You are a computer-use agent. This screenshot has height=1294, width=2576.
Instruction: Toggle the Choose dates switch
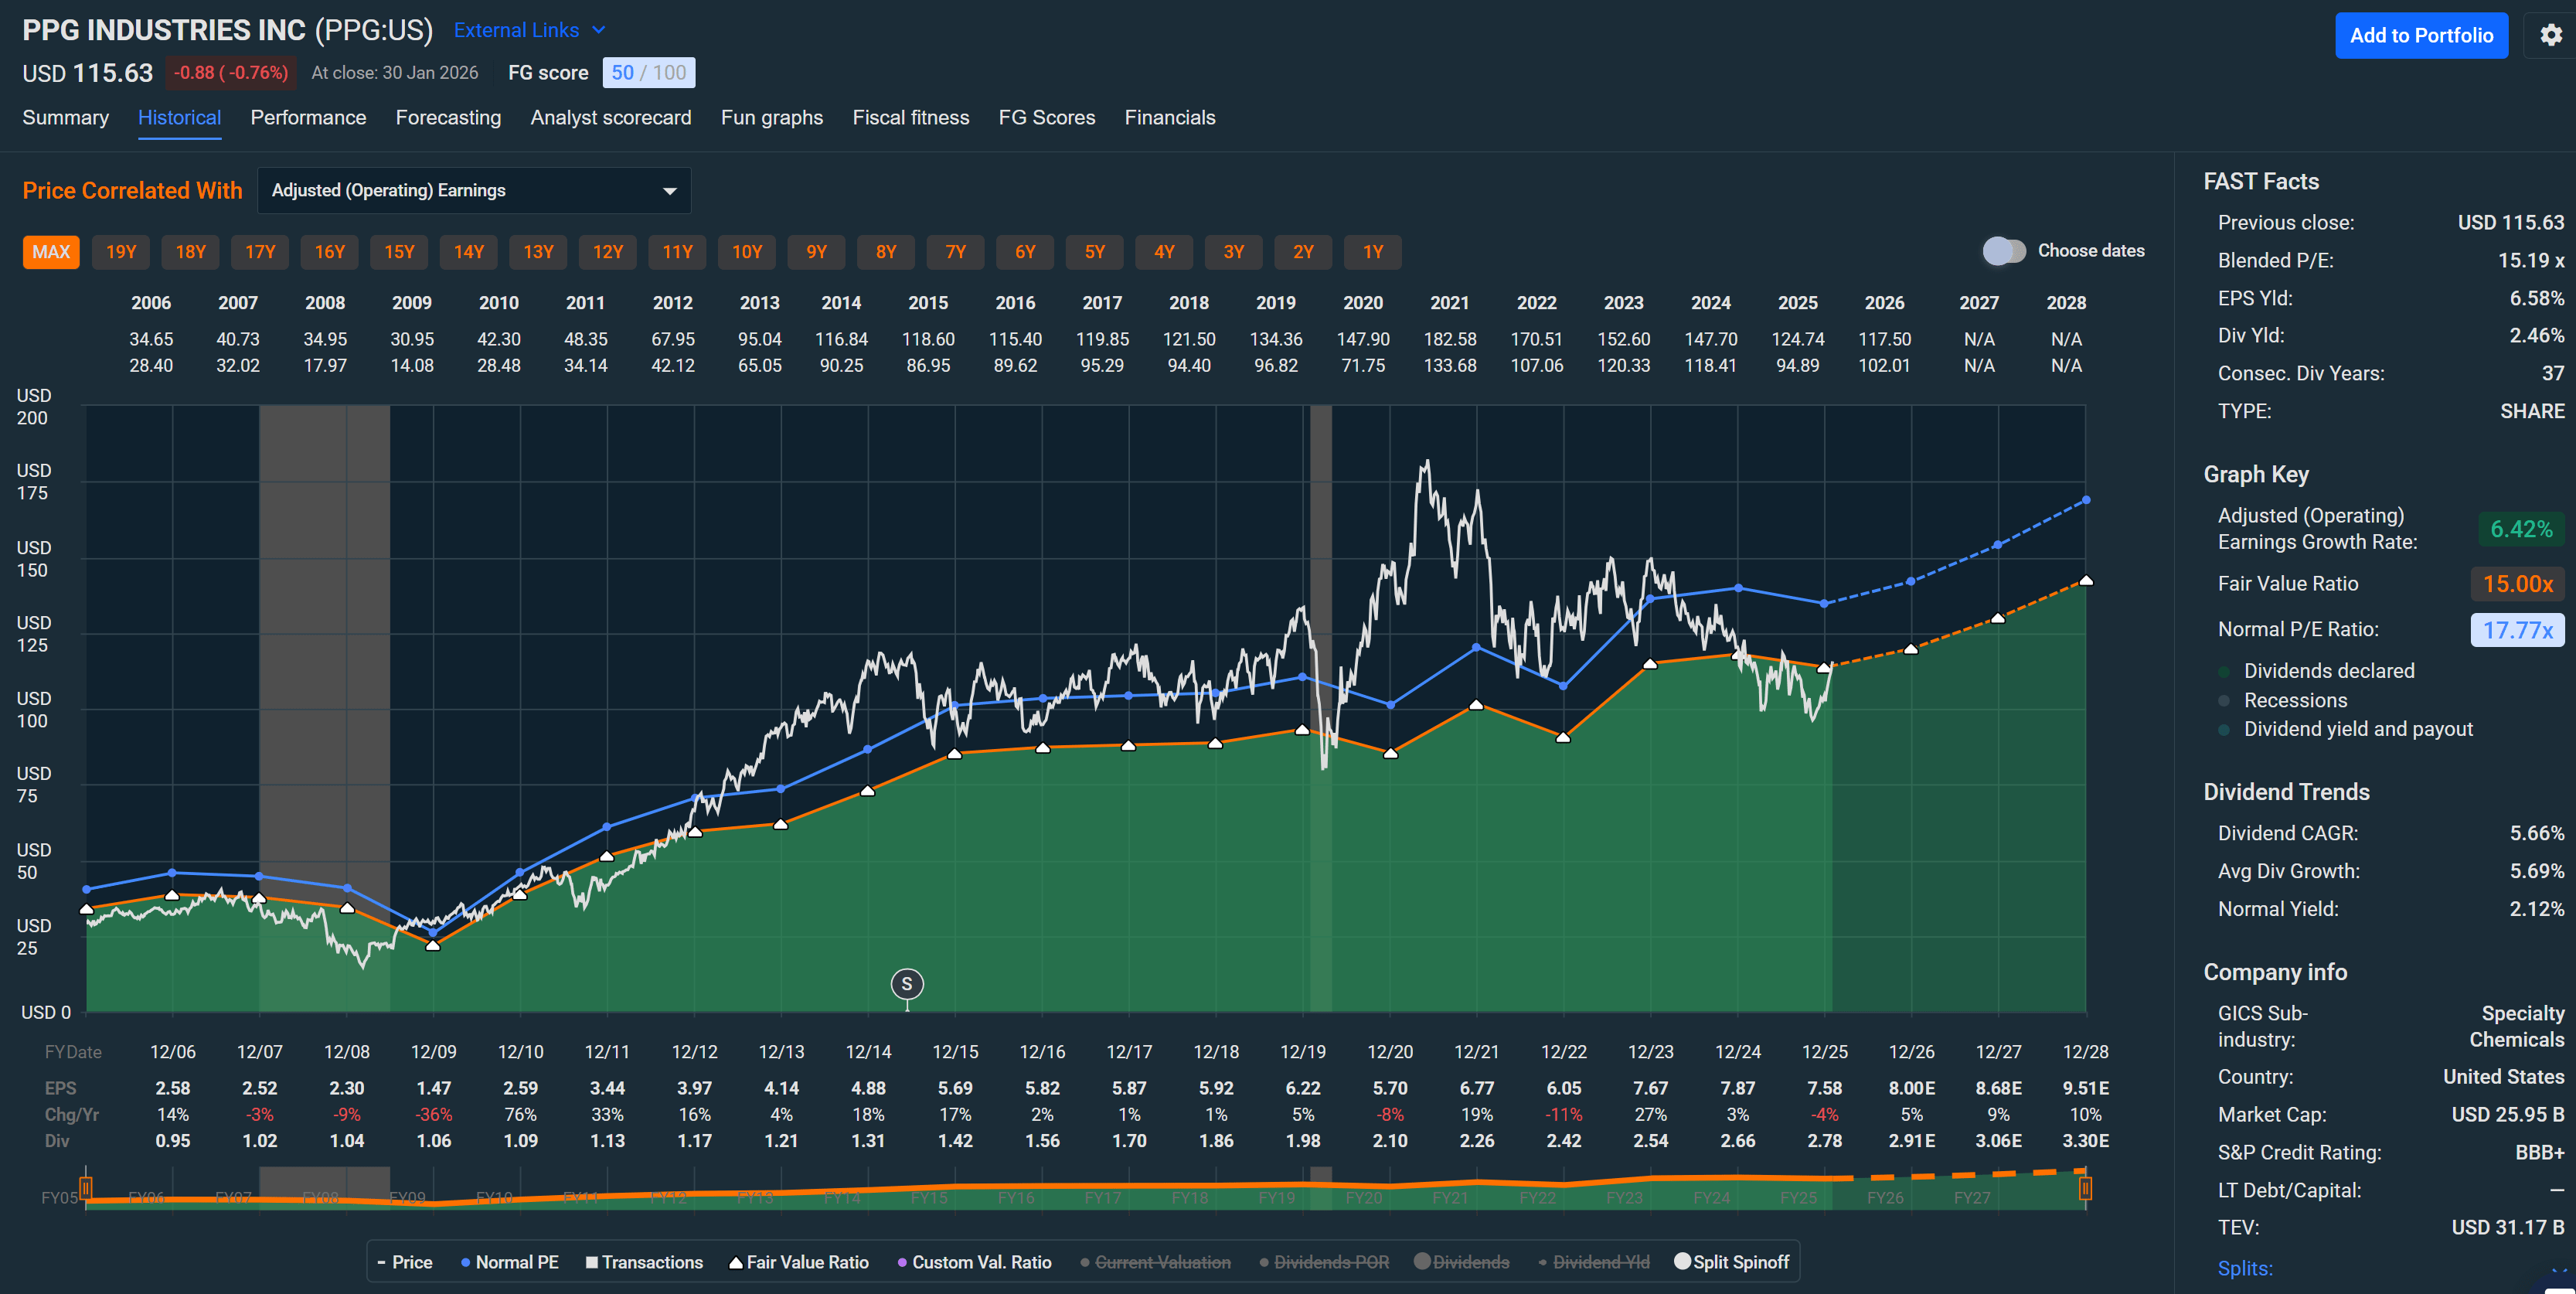(x=2003, y=251)
